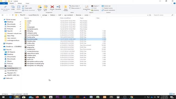Open Windows Start menu
The width and height of the screenshot is (176, 99).
[3, 97]
